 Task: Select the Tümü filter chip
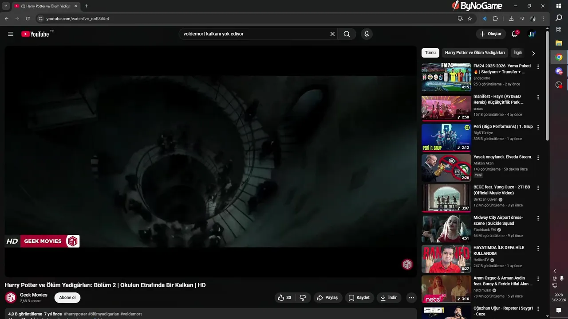(x=430, y=53)
